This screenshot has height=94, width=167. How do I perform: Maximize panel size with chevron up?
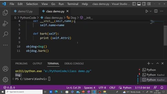pos(158,63)
